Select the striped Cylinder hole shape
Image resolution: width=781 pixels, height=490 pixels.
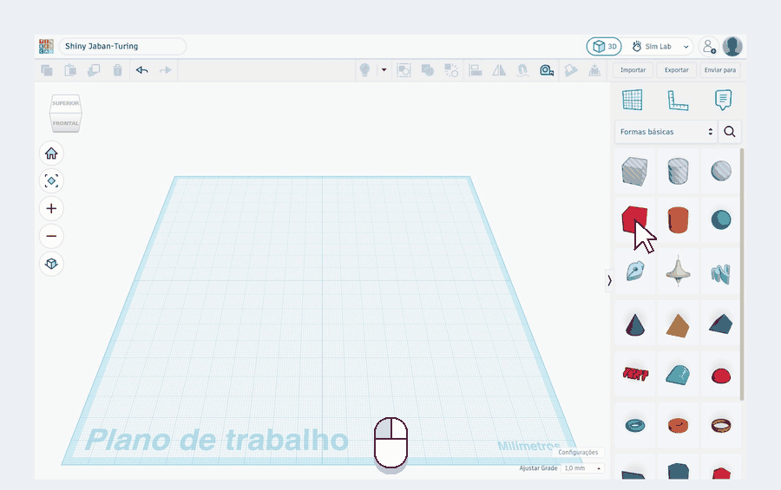(x=678, y=171)
